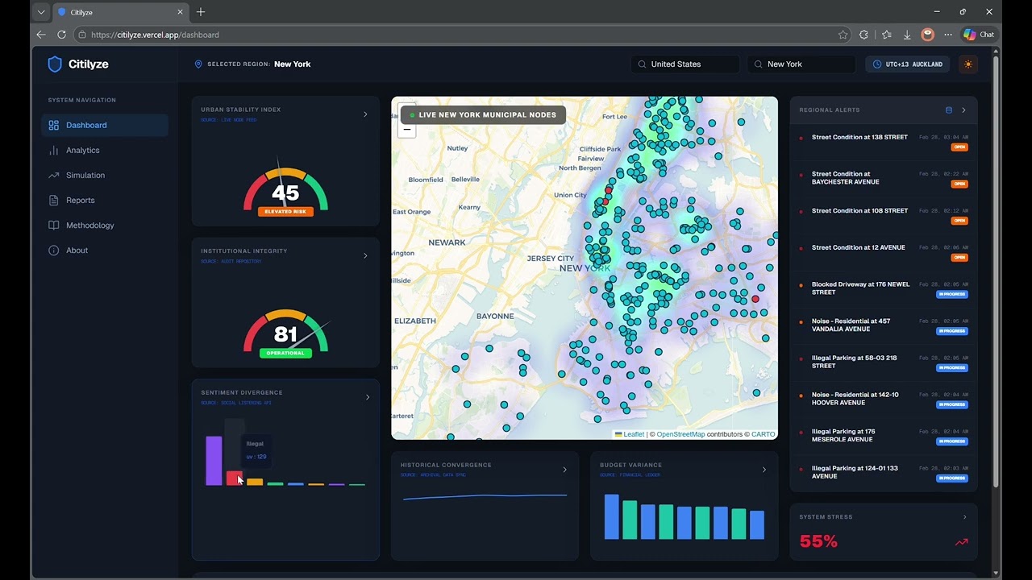Open the browser profile avatar
This screenshot has width=1032, height=580.
tap(928, 35)
